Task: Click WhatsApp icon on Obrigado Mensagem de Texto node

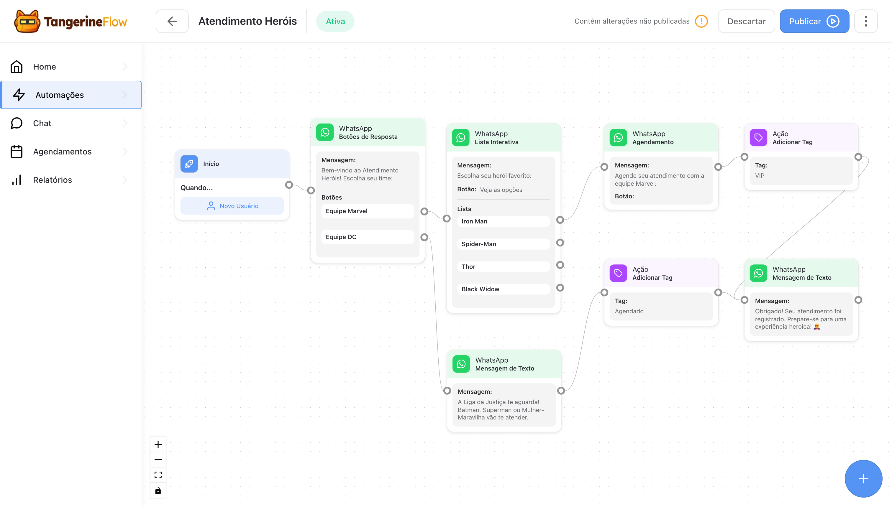Action: [x=758, y=273]
